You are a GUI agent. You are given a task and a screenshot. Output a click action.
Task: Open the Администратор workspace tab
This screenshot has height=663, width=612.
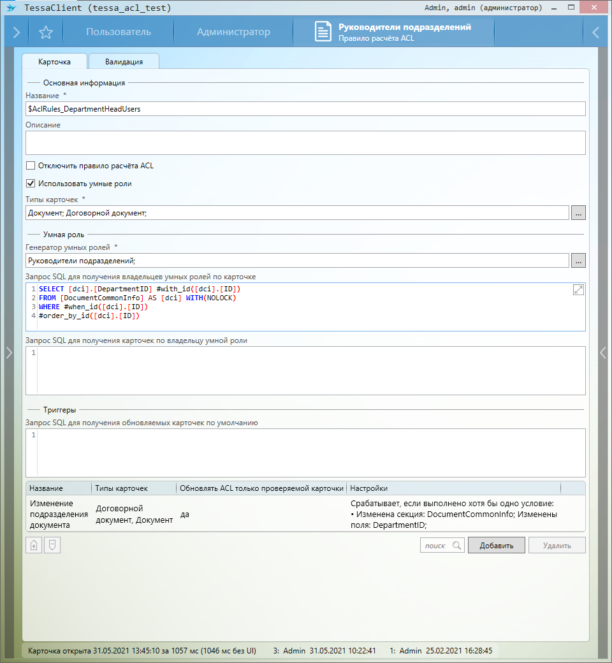coord(233,33)
